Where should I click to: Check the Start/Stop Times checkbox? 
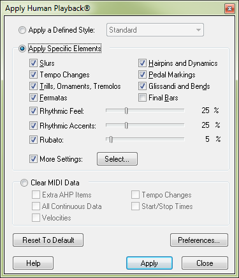pyautogui.click(x=135, y=206)
